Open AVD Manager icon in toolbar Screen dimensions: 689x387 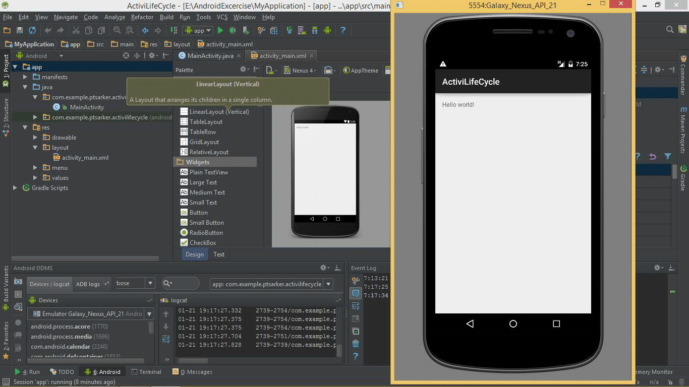tap(303, 30)
